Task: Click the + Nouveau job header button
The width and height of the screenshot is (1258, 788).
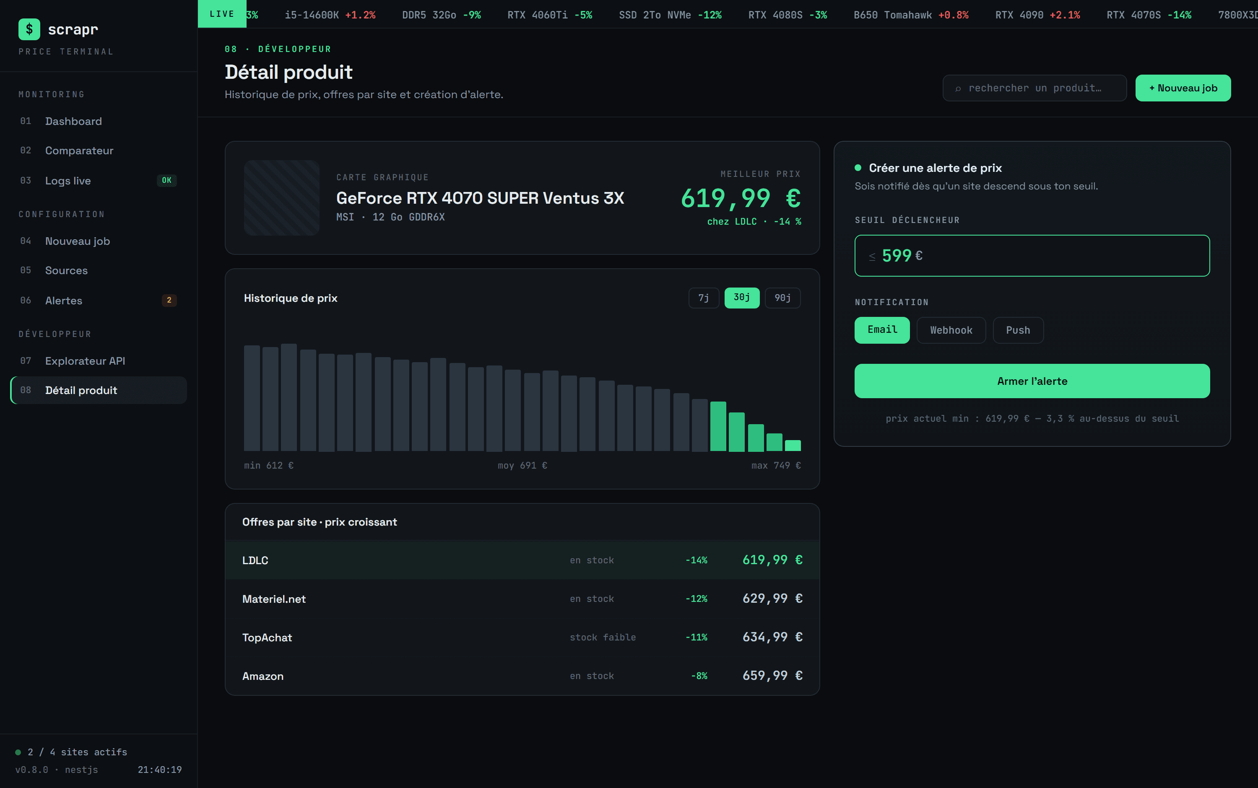Action: point(1183,88)
